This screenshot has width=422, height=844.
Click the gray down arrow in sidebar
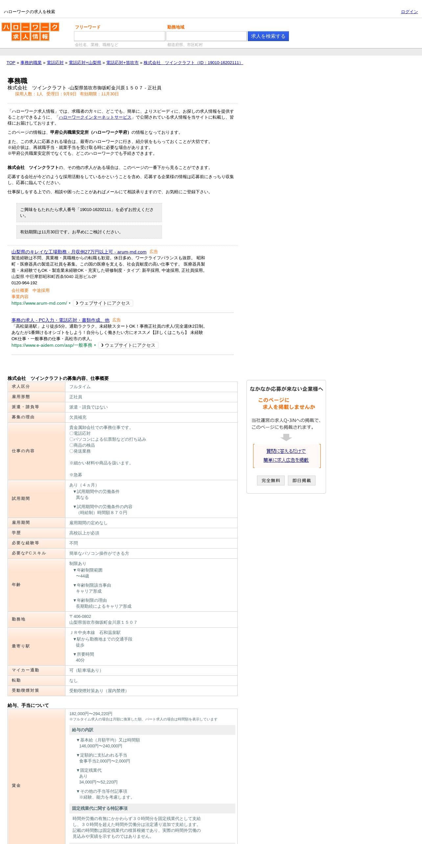(x=286, y=437)
